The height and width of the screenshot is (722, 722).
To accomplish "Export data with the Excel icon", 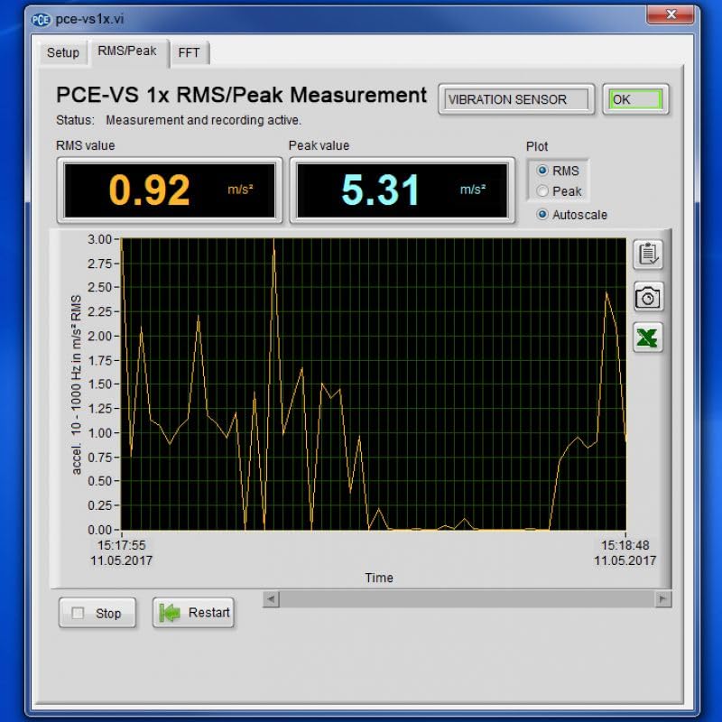I will pyautogui.click(x=646, y=338).
